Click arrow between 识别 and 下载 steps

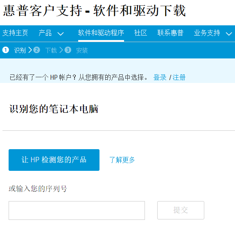coord(30,50)
